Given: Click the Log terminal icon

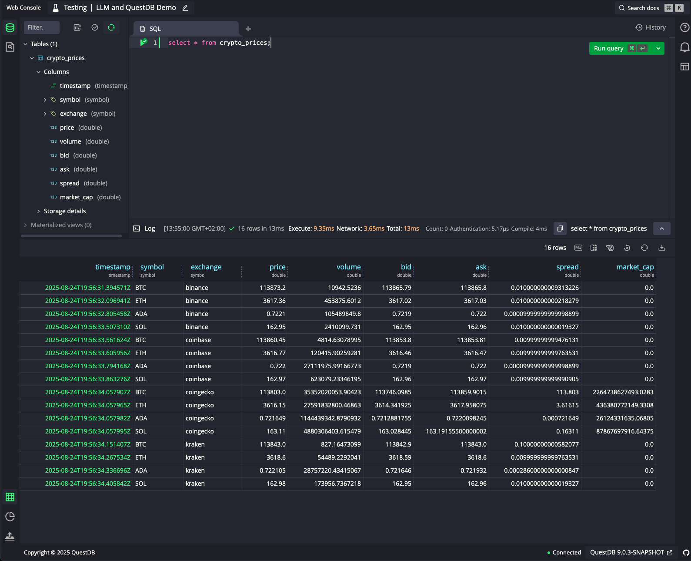Looking at the screenshot, I should 137,228.
